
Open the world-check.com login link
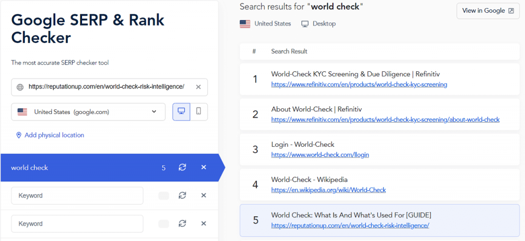(320, 155)
